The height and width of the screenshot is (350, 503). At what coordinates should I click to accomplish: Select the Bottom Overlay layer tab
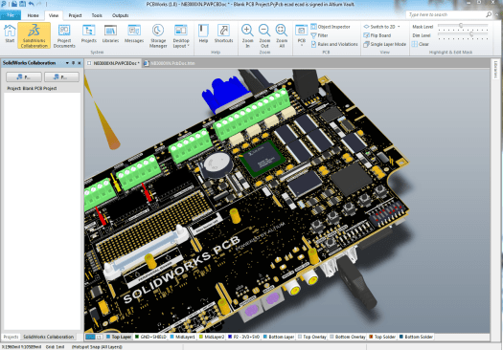tap(348, 337)
